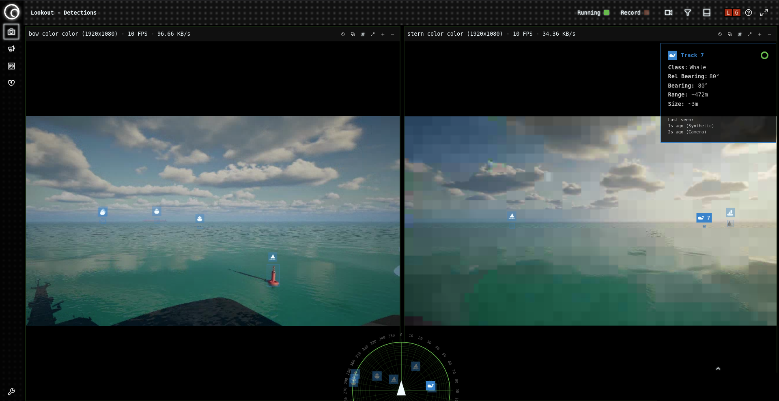Toggle the Running status indicator
Screen dimensions: 779x401
(607, 13)
